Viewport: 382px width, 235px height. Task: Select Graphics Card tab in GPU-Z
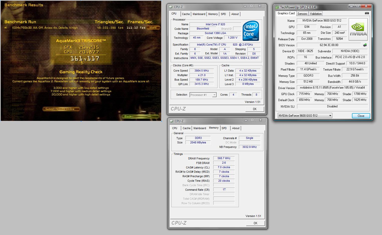[286, 13]
